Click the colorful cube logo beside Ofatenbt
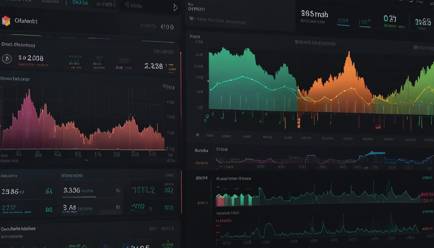Screen dimensions: 434x248 click(x=6, y=21)
